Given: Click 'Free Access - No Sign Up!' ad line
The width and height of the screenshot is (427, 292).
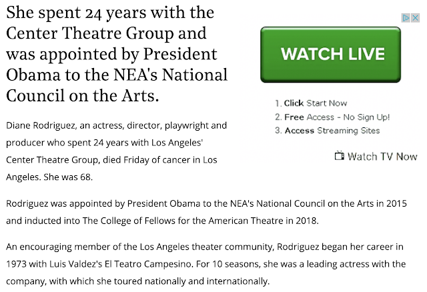Looking at the screenshot, I should coord(332,117).
